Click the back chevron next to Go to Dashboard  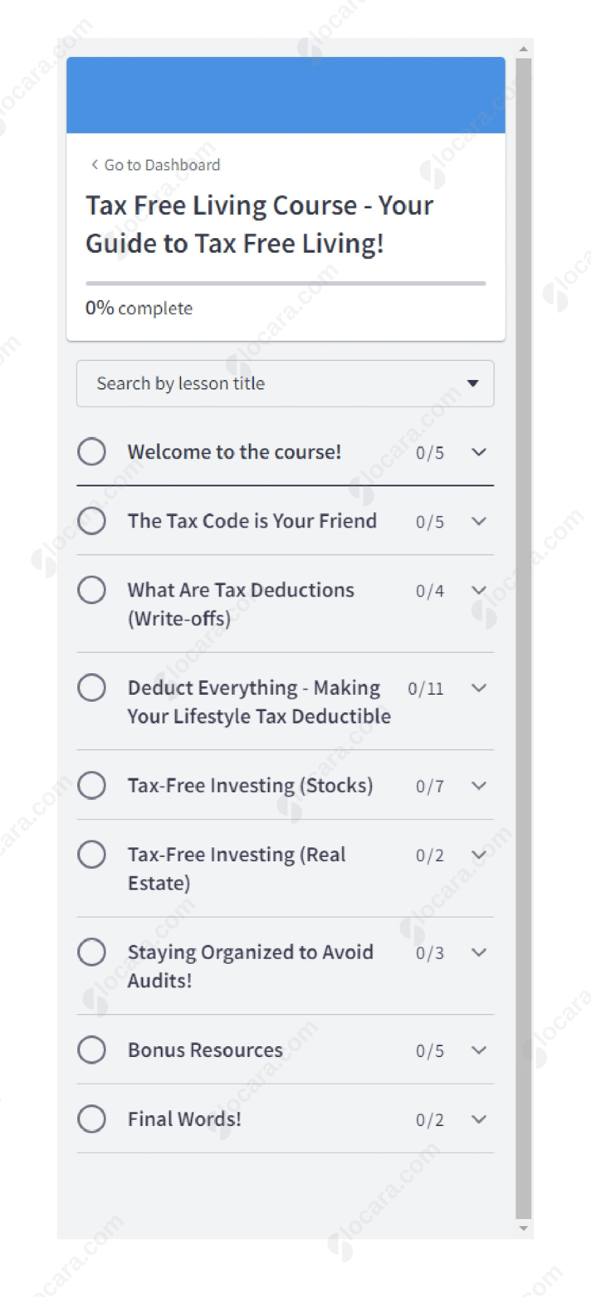pyautogui.click(x=94, y=164)
